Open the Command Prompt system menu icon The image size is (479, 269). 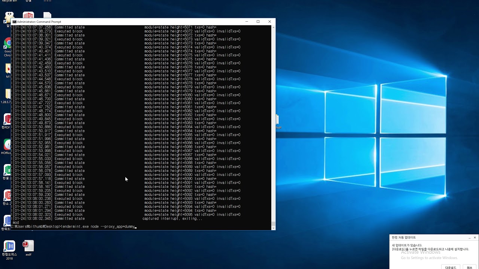tap(14, 22)
